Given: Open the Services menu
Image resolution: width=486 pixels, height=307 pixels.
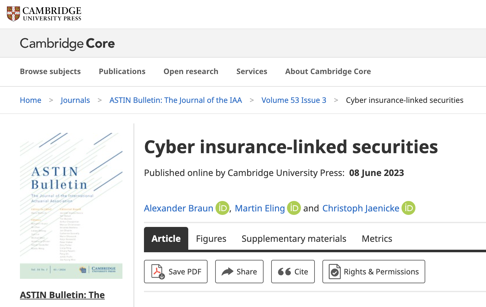Looking at the screenshot, I should tap(252, 72).
